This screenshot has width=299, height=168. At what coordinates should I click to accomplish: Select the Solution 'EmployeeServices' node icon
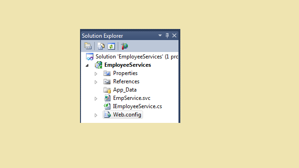(x=89, y=57)
